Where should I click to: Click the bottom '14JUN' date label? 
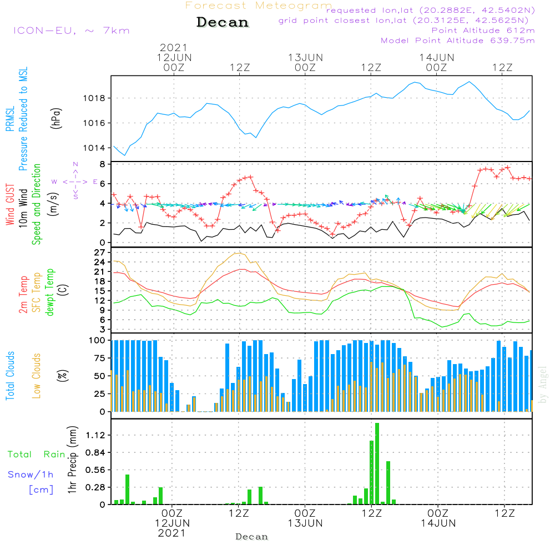coord(438,523)
